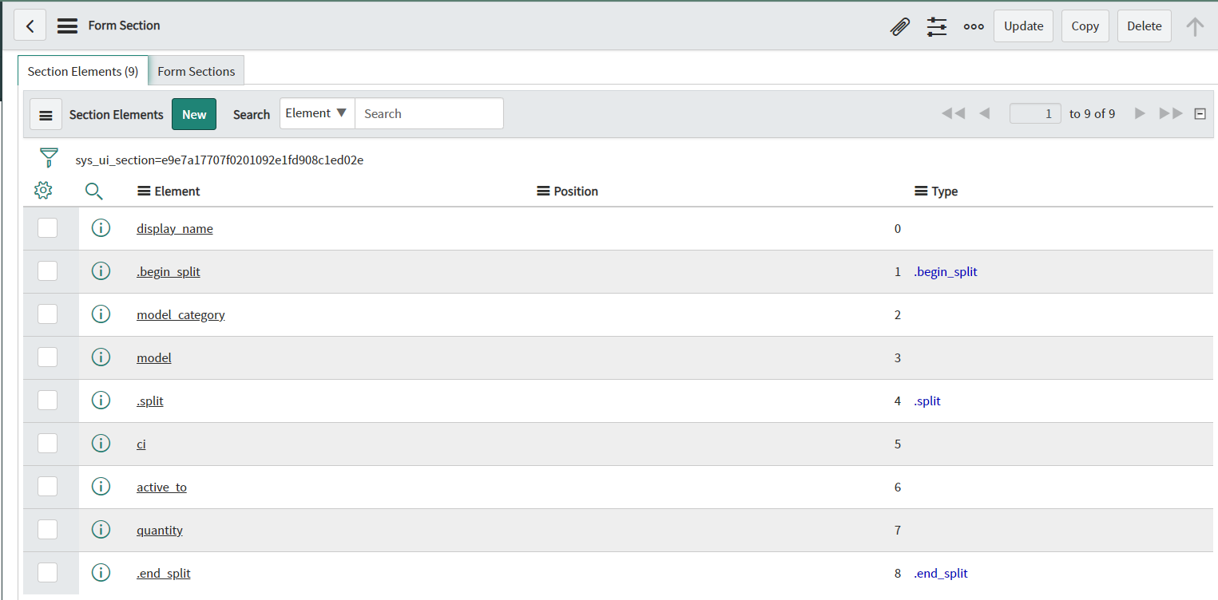The height and width of the screenshot is (600, 1218).
Task: Open Element column options menu
Action: (x=144, y=191)
